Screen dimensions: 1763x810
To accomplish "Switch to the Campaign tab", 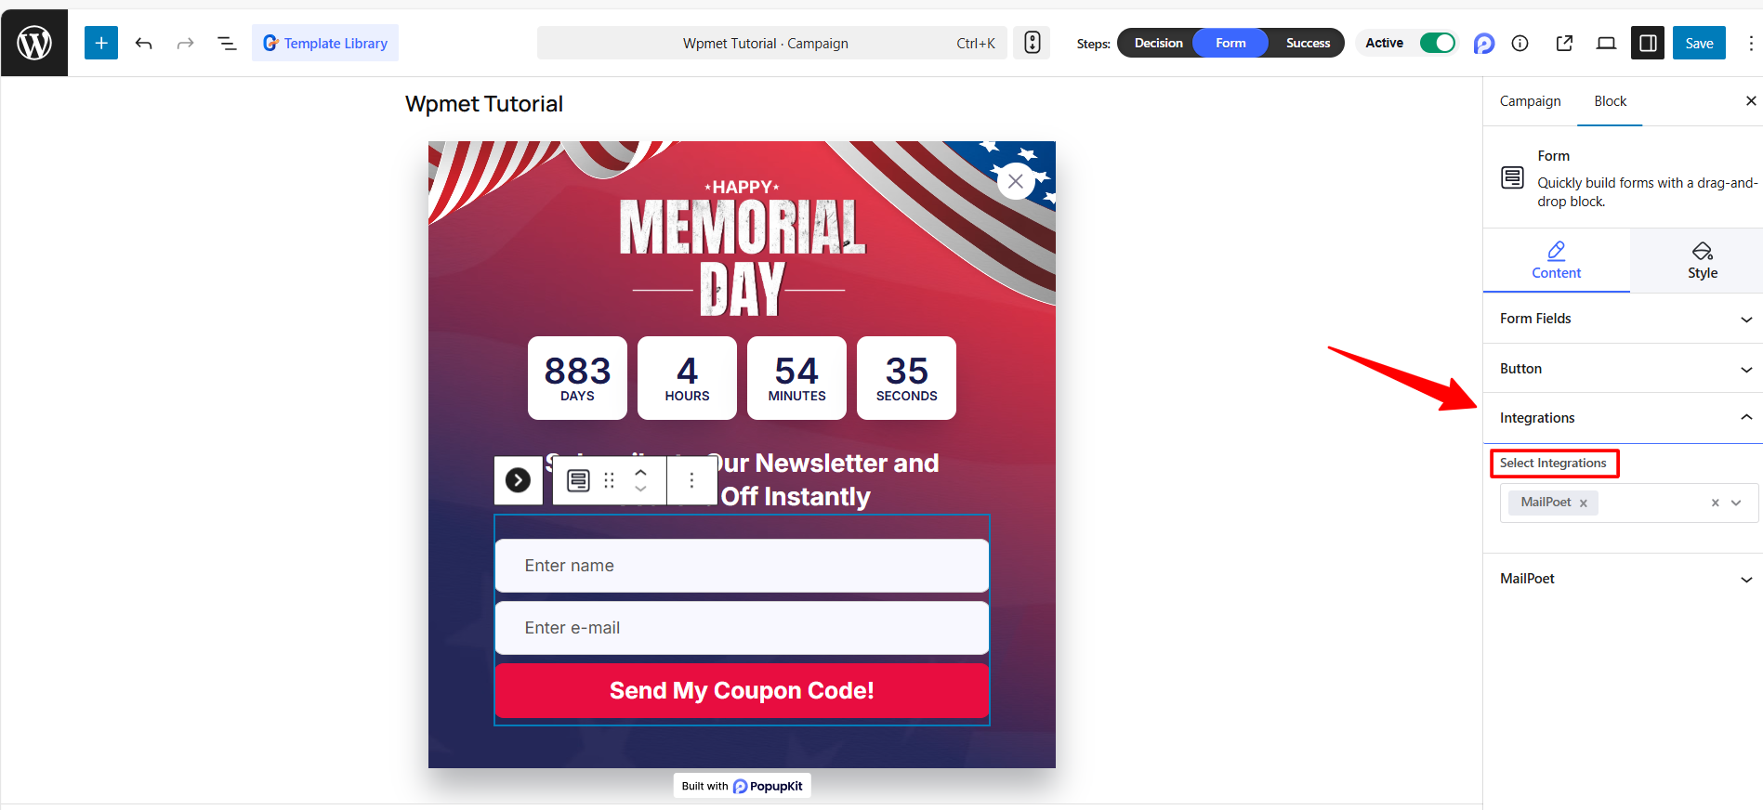I will tap(1530, 101).
